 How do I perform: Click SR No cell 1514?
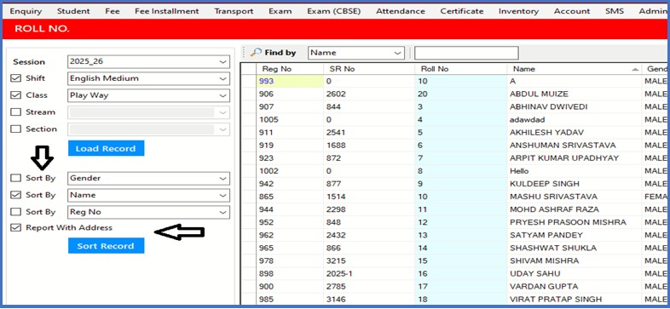[x=369, y=197]
